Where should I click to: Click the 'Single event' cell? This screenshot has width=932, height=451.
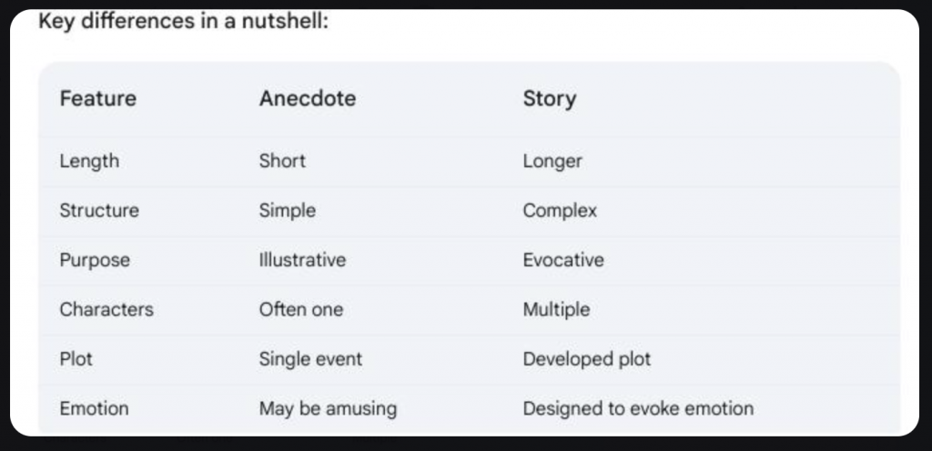(x=310, y=359)
